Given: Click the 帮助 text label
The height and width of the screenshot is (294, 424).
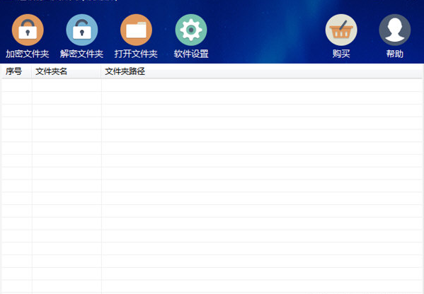Looking at the screenshot, I should 395,54.
